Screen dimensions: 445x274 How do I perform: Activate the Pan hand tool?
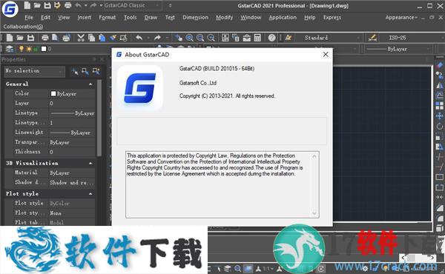click(x=179, y=38)
